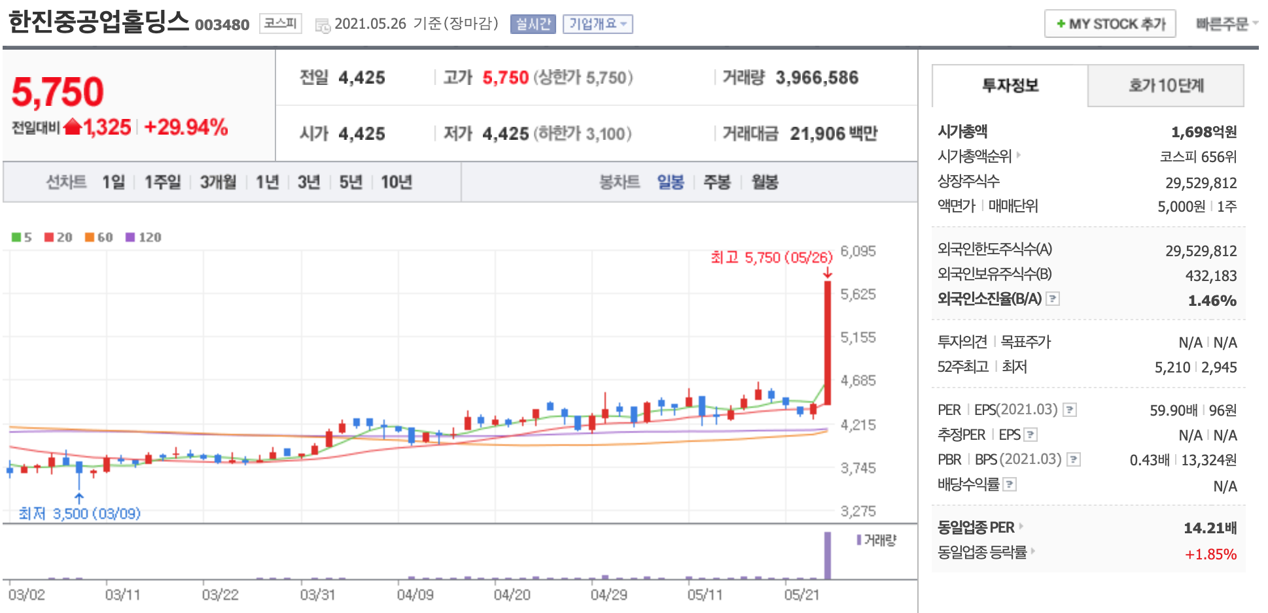Click the calendar clock icon beside the date
1268x613 pixels.
pyautogui.click(x=323, y=25)
